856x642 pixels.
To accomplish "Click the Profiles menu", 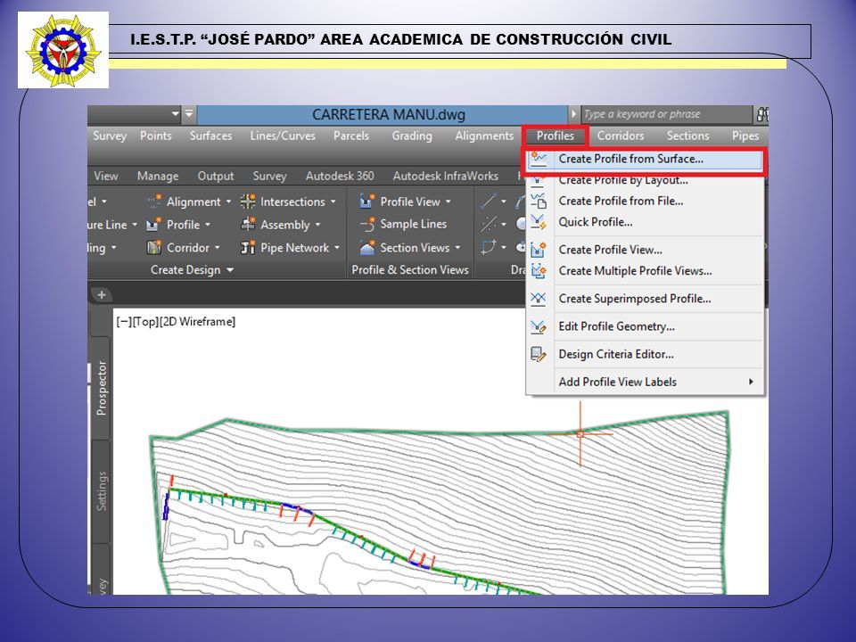I will coord(556,136).
